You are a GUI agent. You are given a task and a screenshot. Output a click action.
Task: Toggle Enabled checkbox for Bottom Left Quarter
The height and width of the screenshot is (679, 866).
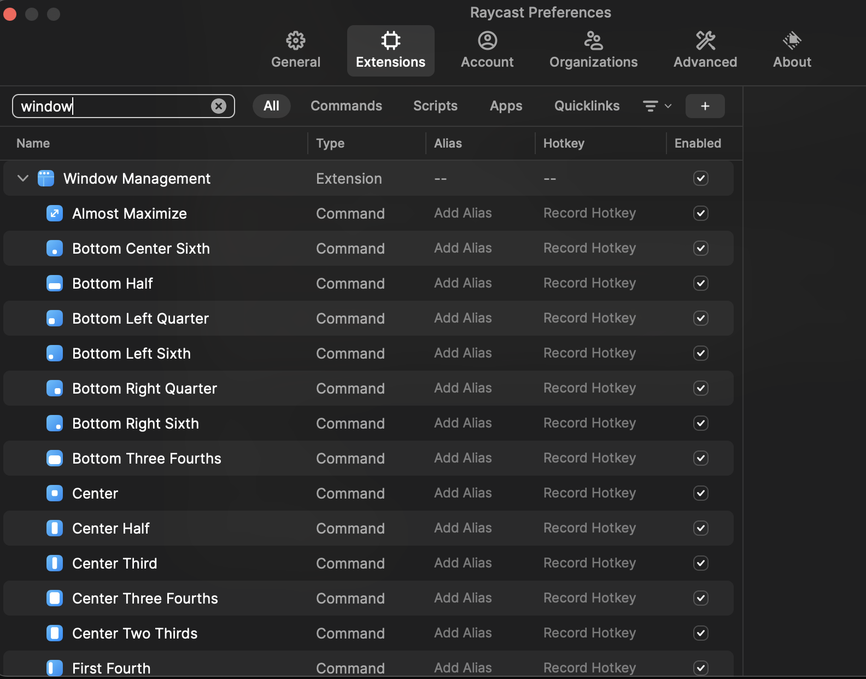click(x=701, y=318)
